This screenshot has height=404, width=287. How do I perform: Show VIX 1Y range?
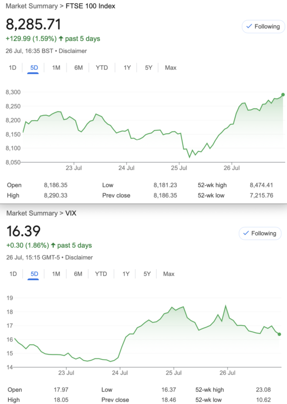tap(126, 274)
